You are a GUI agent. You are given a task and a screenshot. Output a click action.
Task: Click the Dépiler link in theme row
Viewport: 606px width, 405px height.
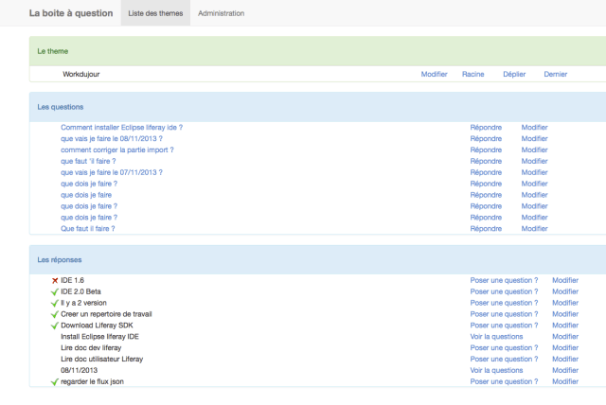point(514,73)
